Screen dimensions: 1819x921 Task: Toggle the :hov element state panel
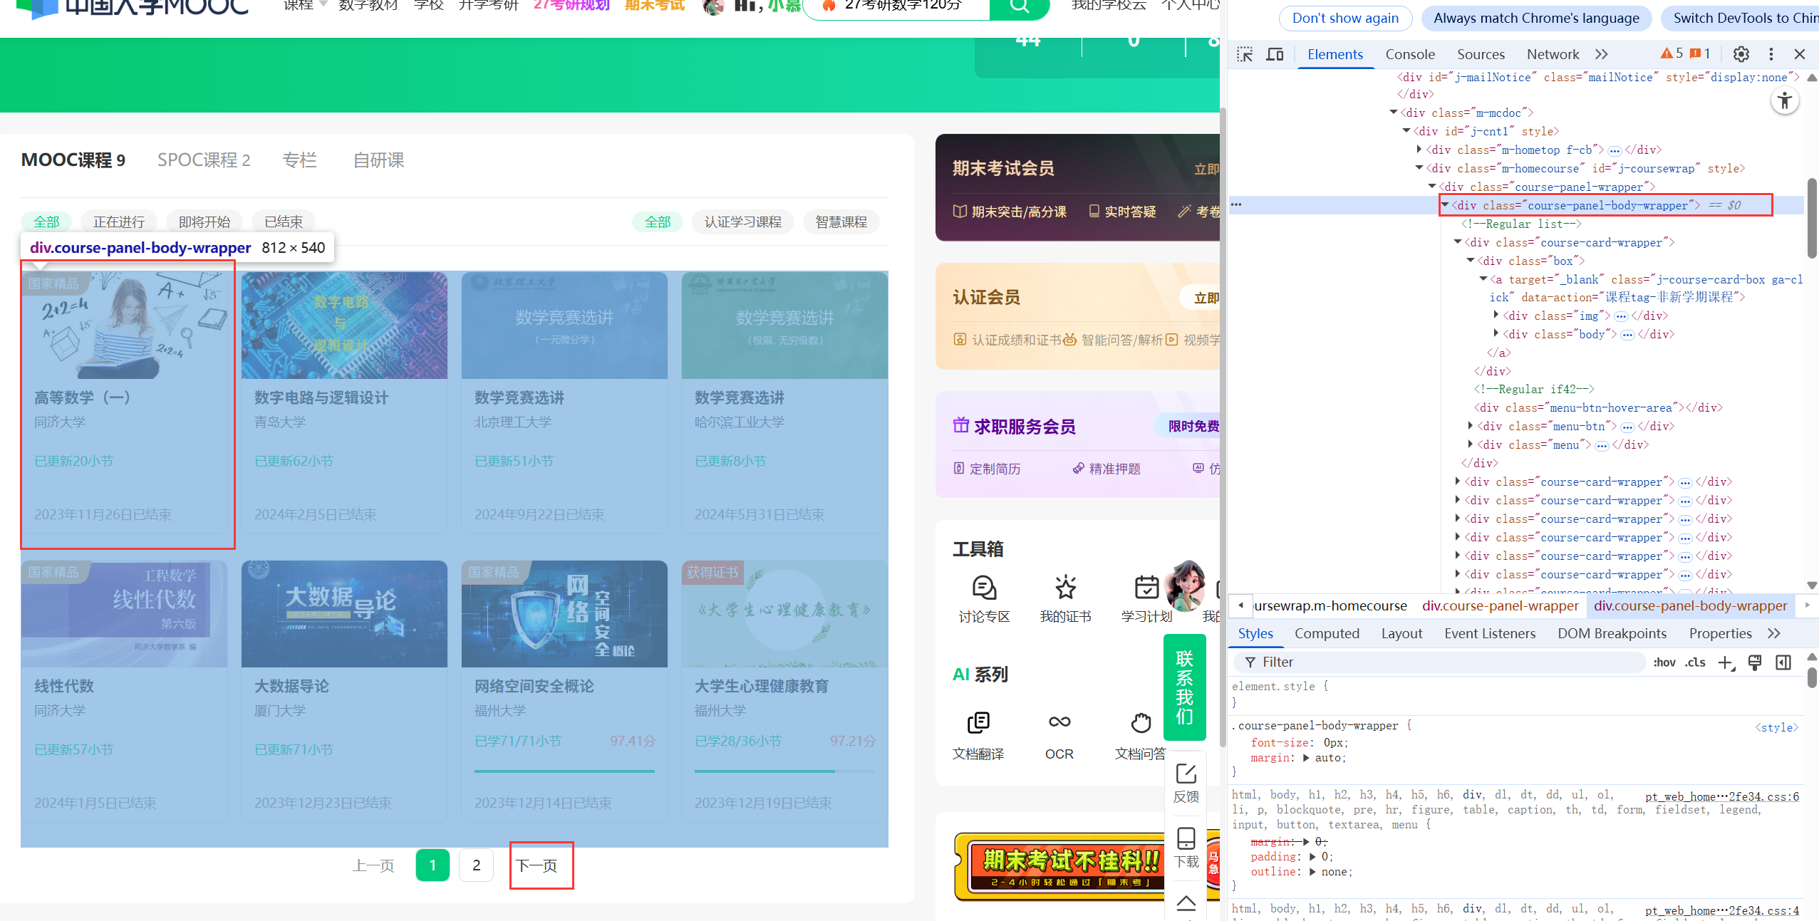pyautogui.click(x=1664, y=662)
